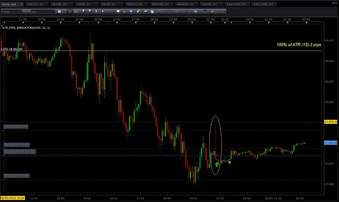Click the green-lined chart panel icon

70,11
